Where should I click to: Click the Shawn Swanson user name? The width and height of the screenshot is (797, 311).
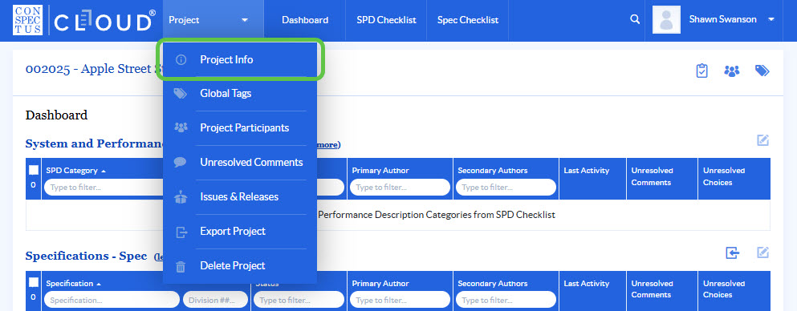pyautogui.click(x=723, y=19)
